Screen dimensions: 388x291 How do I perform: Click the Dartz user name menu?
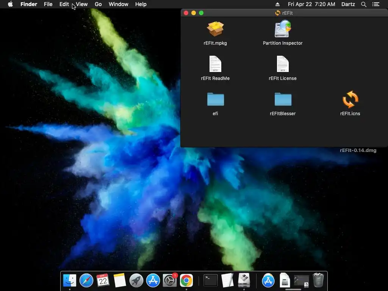tap(348, 4)
